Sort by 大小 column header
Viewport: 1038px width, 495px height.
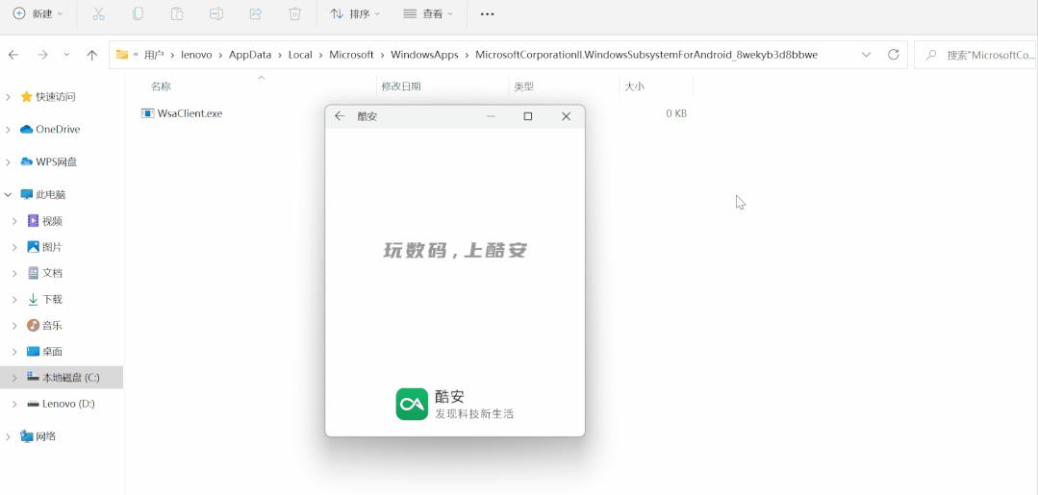coord(634,87)
